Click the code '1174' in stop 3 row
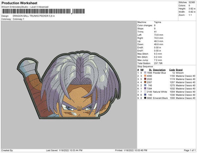Viewport: 197px width, 153px height. [172, 79]
